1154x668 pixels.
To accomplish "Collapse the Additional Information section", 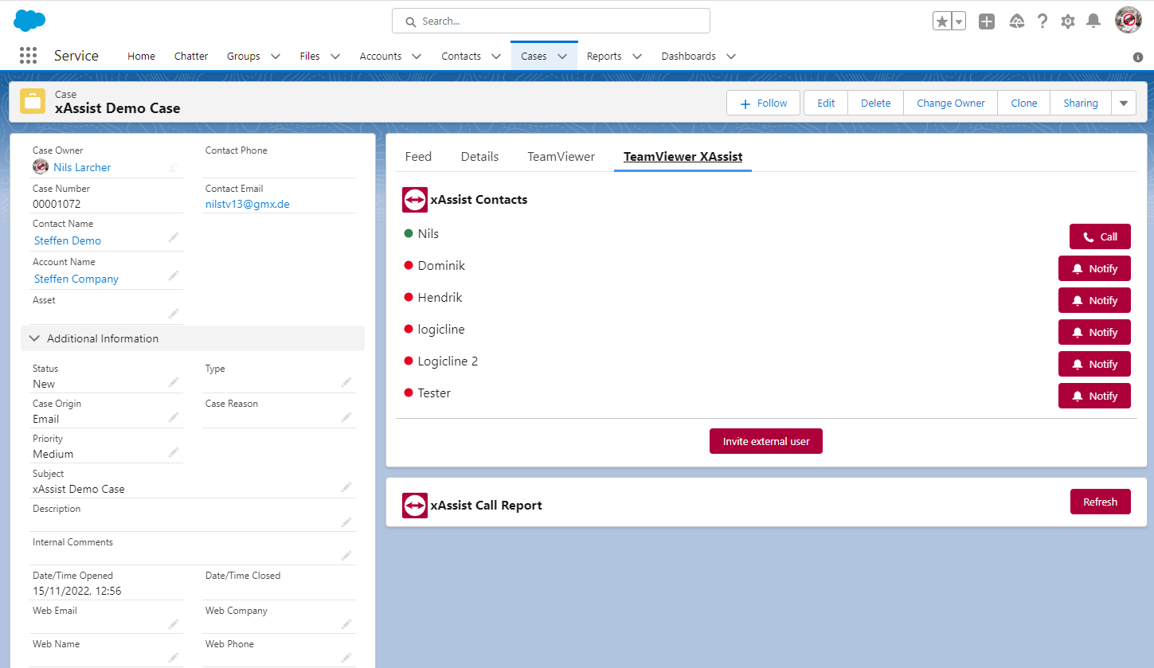I will click(x=33, y=338).
